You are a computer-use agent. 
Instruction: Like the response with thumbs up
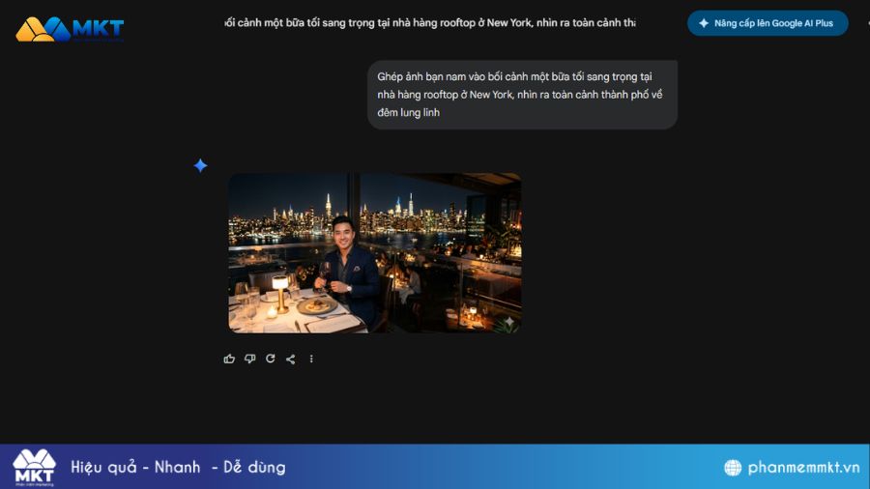click(x=229, y=359)
